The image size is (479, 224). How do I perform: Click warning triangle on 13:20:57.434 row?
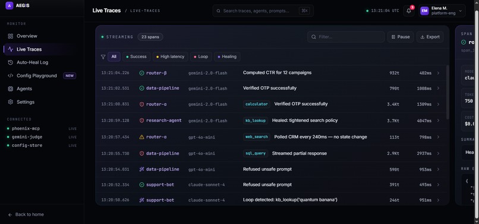(142, 137)
